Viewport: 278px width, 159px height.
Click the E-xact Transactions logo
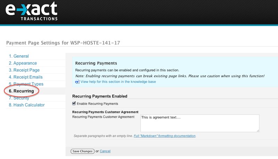tap(31, 11)
